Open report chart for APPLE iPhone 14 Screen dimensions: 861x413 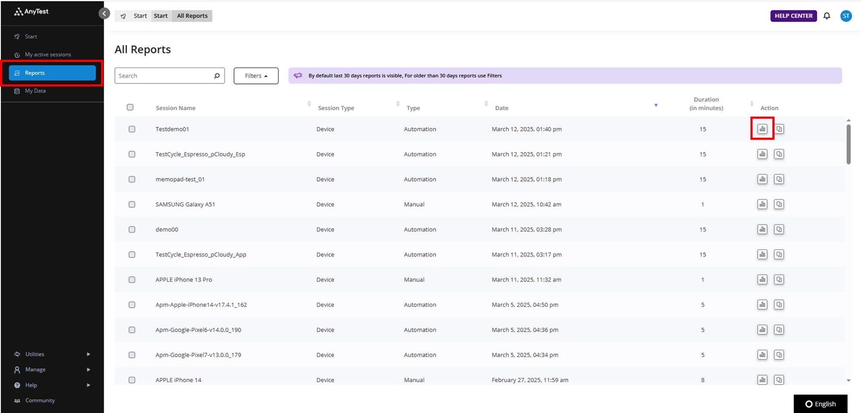(762, 380)
